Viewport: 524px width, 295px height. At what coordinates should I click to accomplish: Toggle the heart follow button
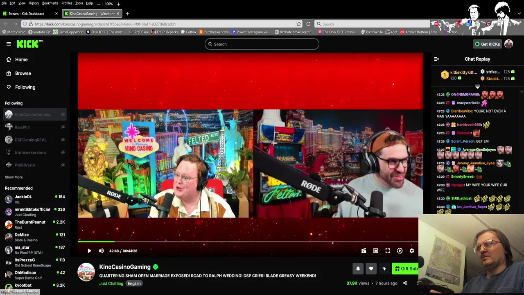point(371,269)
